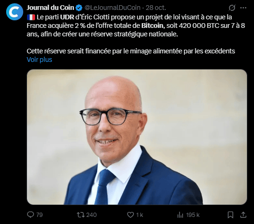Open the three-dots more options menu
Screen dimensions: 254x224
point(243,8)
